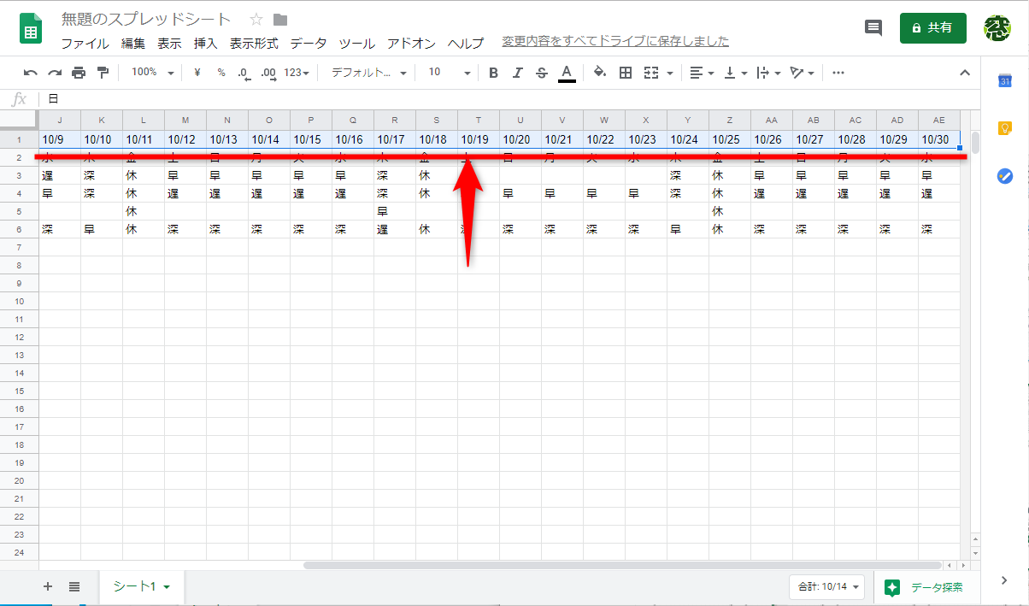Toggle strikethrough formatting
This screenshot has height=606, width=1029.
tap(541, 73)
